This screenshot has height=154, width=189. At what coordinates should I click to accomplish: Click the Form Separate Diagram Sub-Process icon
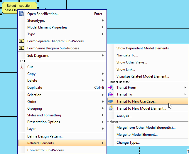(21, 41)
